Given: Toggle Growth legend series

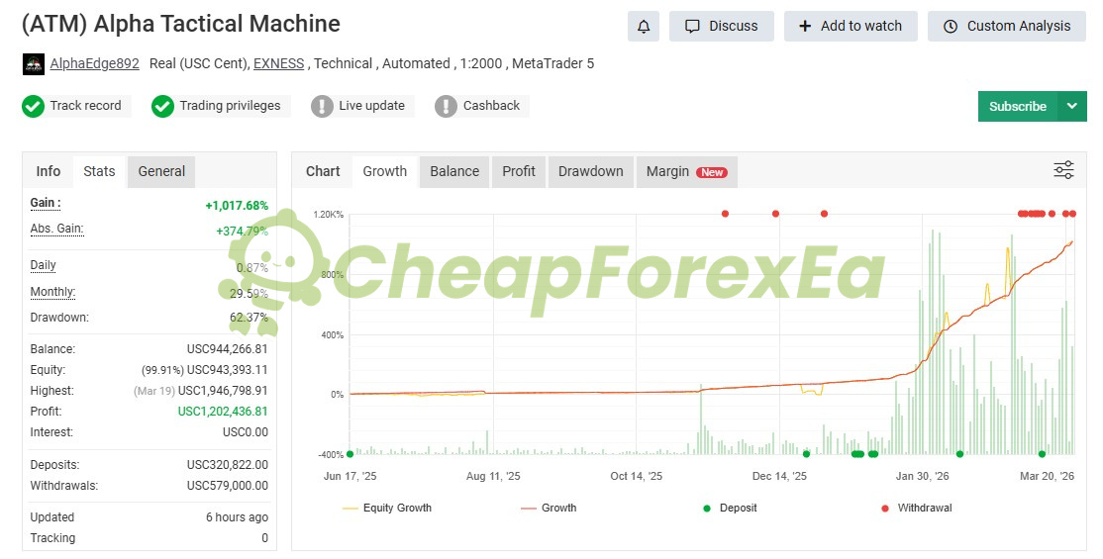Looking at the screenshot, I should point(549,508).
